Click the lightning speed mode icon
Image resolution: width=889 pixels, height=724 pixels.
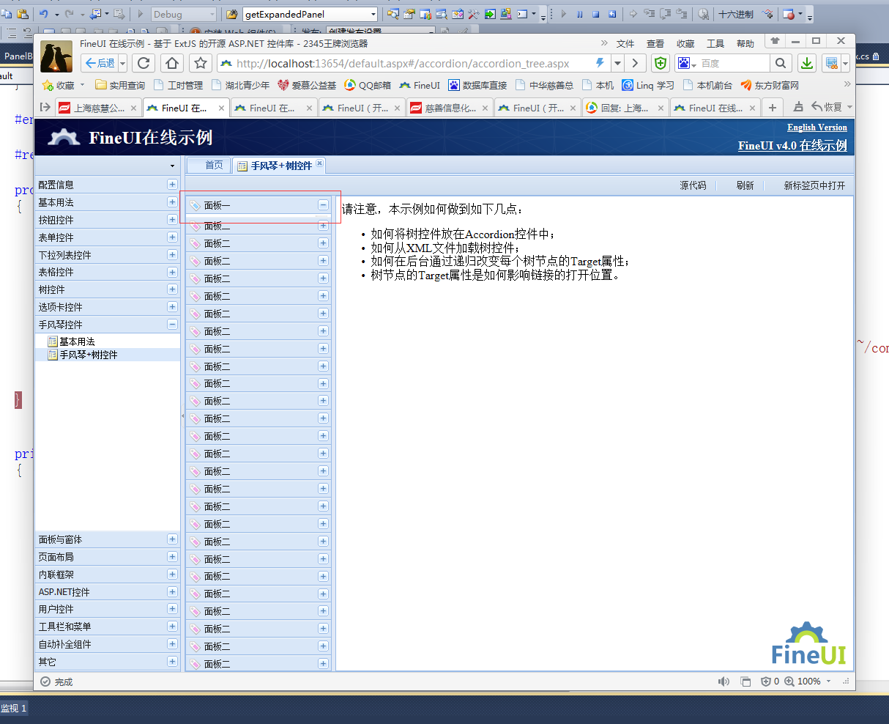pos(600,63)
